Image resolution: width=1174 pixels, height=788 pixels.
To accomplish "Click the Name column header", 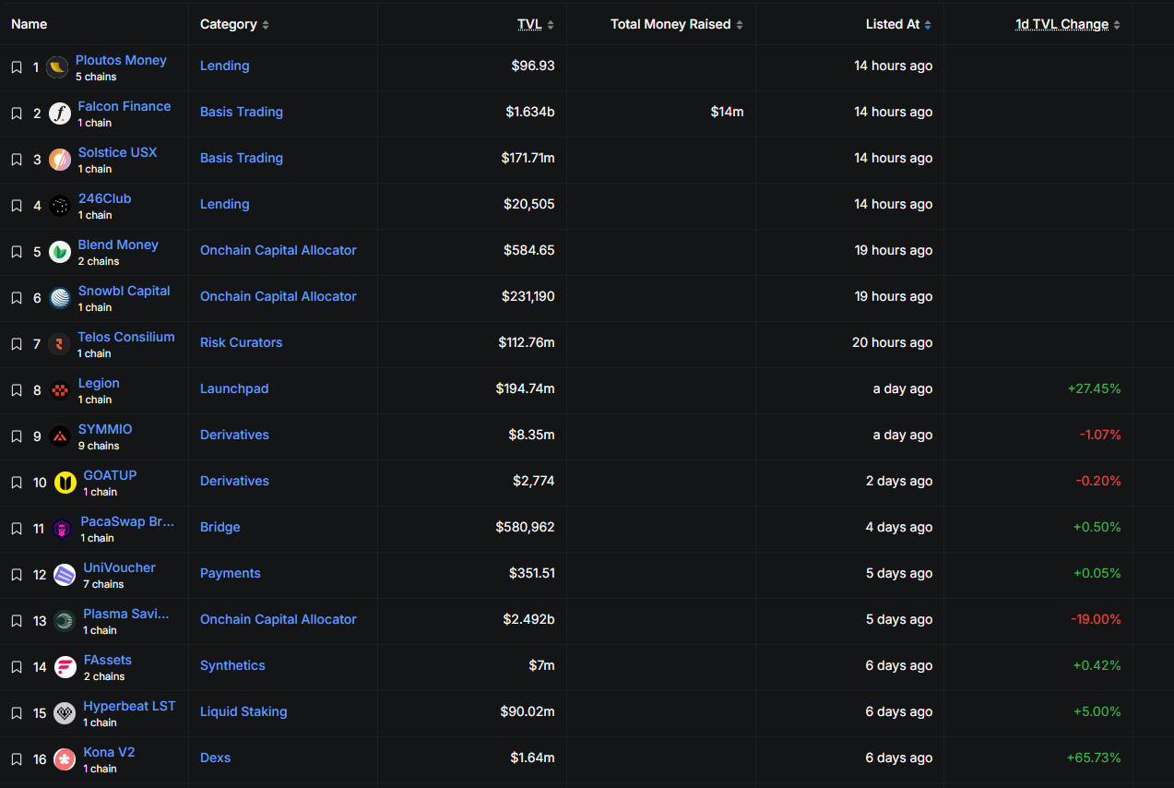I will [x=30, y=24].
